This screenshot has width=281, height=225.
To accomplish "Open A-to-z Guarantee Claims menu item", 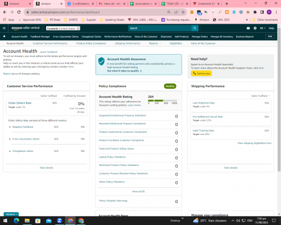I will click(x=66, y=37).
